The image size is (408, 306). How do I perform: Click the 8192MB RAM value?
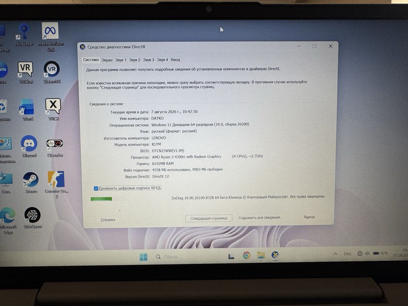click(163, 163)
